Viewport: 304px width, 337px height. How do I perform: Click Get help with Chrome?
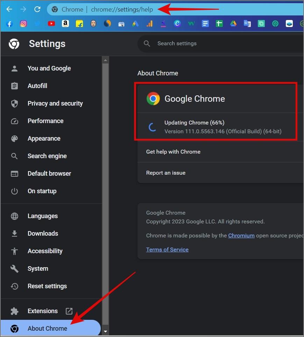pyautogui.click(x=220, y=152)
